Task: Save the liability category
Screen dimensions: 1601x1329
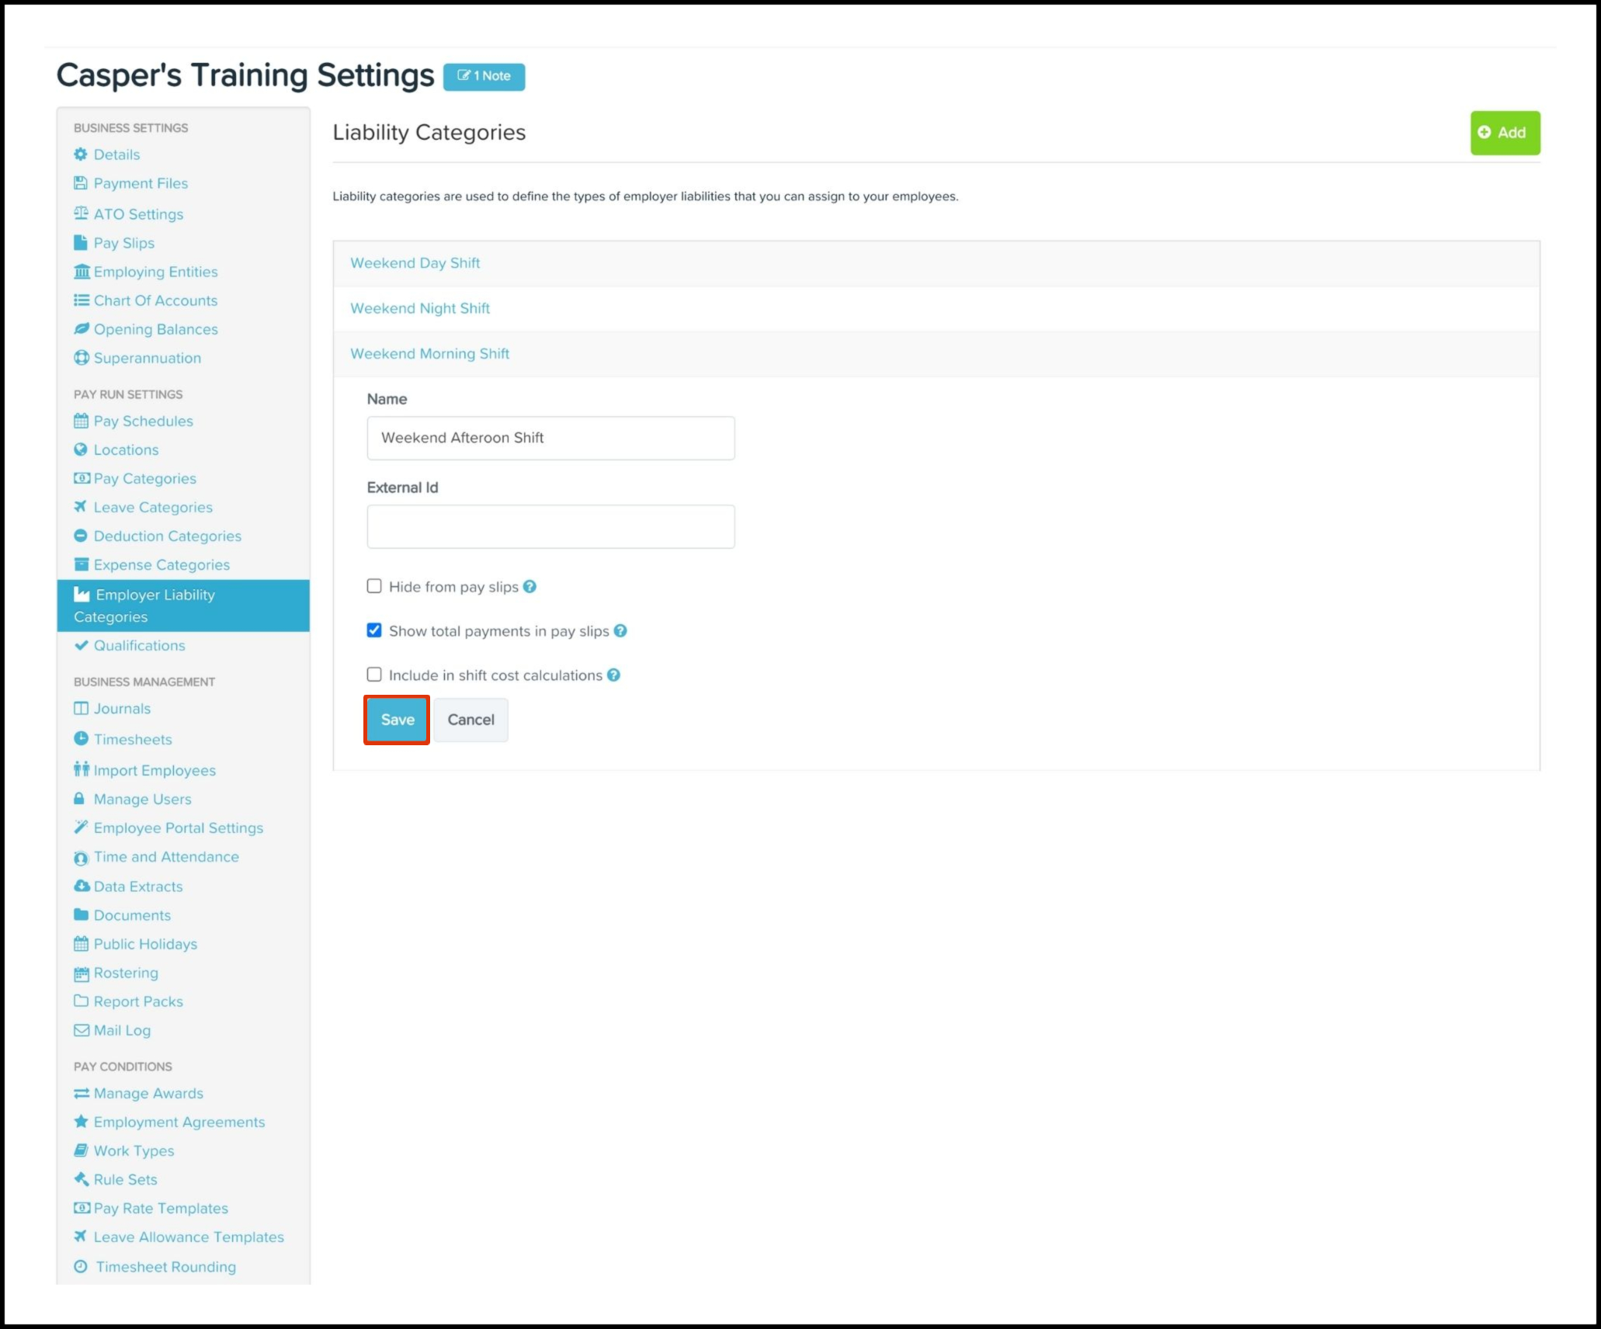Action: (397, 720)
